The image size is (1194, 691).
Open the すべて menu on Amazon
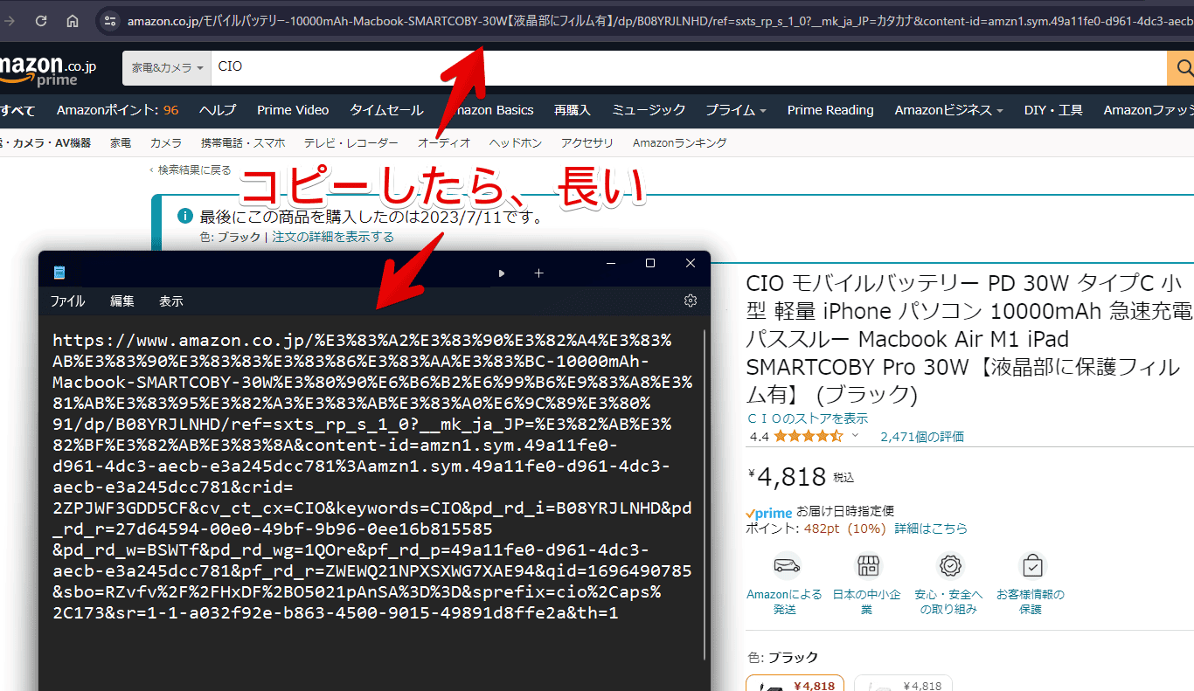17,110
